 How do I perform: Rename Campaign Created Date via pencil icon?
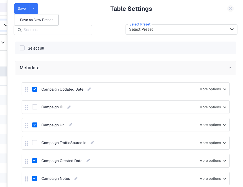click(88, 161)
